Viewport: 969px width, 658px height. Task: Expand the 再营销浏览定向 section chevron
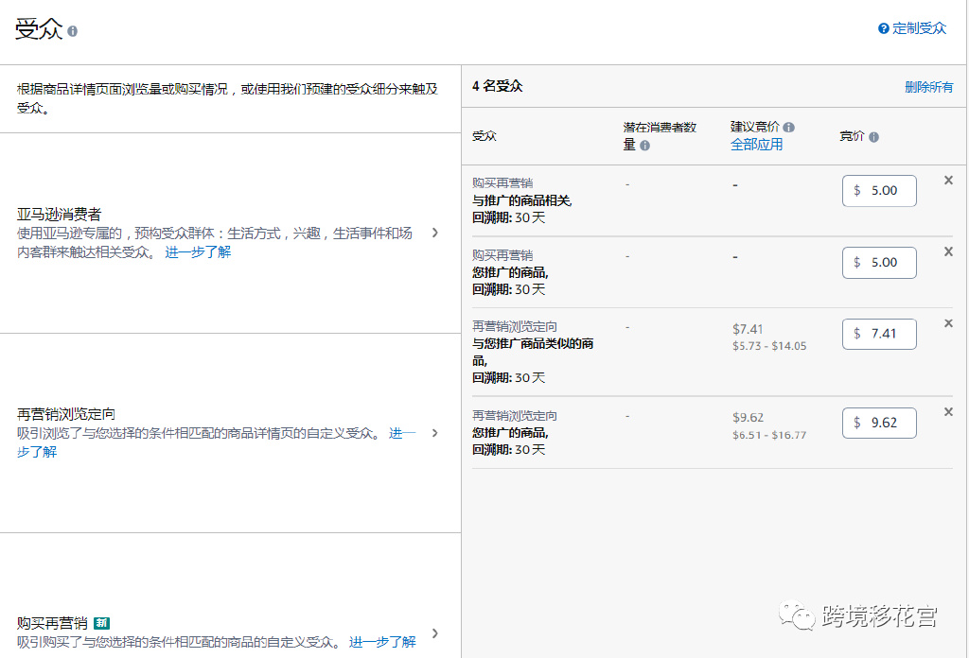coord(435,433)
